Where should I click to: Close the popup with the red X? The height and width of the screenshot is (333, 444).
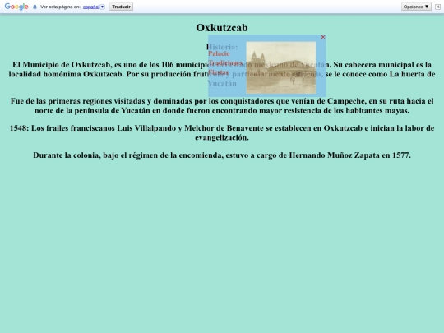[323, 37]
